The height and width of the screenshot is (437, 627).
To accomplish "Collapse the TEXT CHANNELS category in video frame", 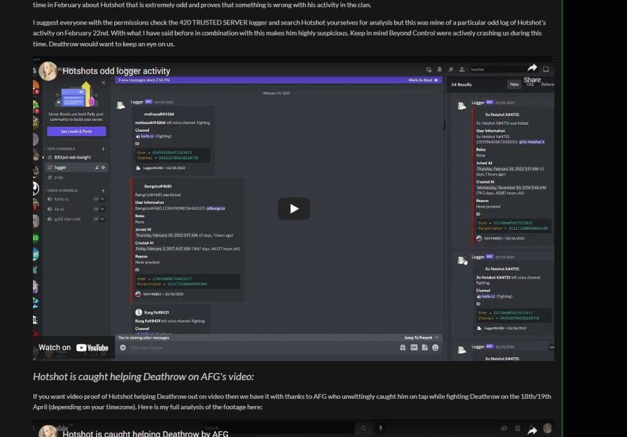I will pyautogui.click(x=60, y=149).
